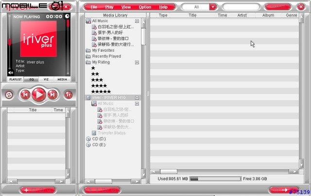The image size is (311, 196).
Task: Select device All Music icon
Action: [94, 104]
